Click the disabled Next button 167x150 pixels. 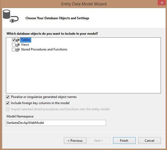(99, 141)
